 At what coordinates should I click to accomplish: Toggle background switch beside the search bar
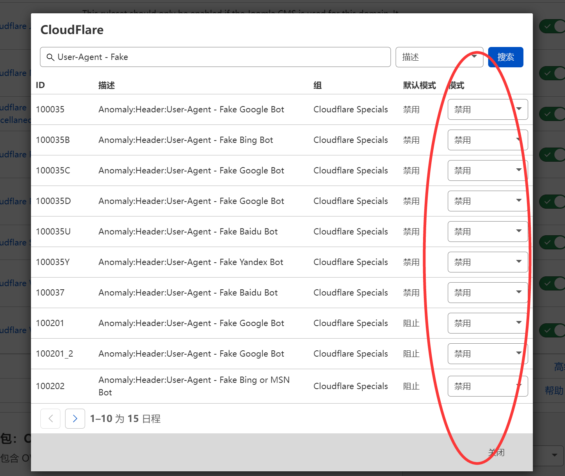click(552, 73)
